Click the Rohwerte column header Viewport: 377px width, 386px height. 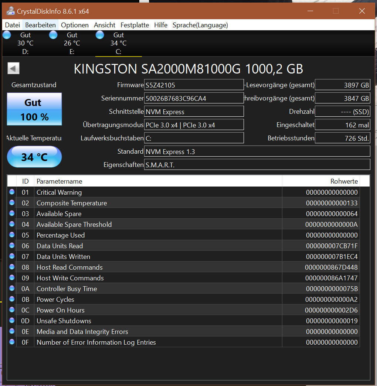pyautogui.click(x=321, y=181)
